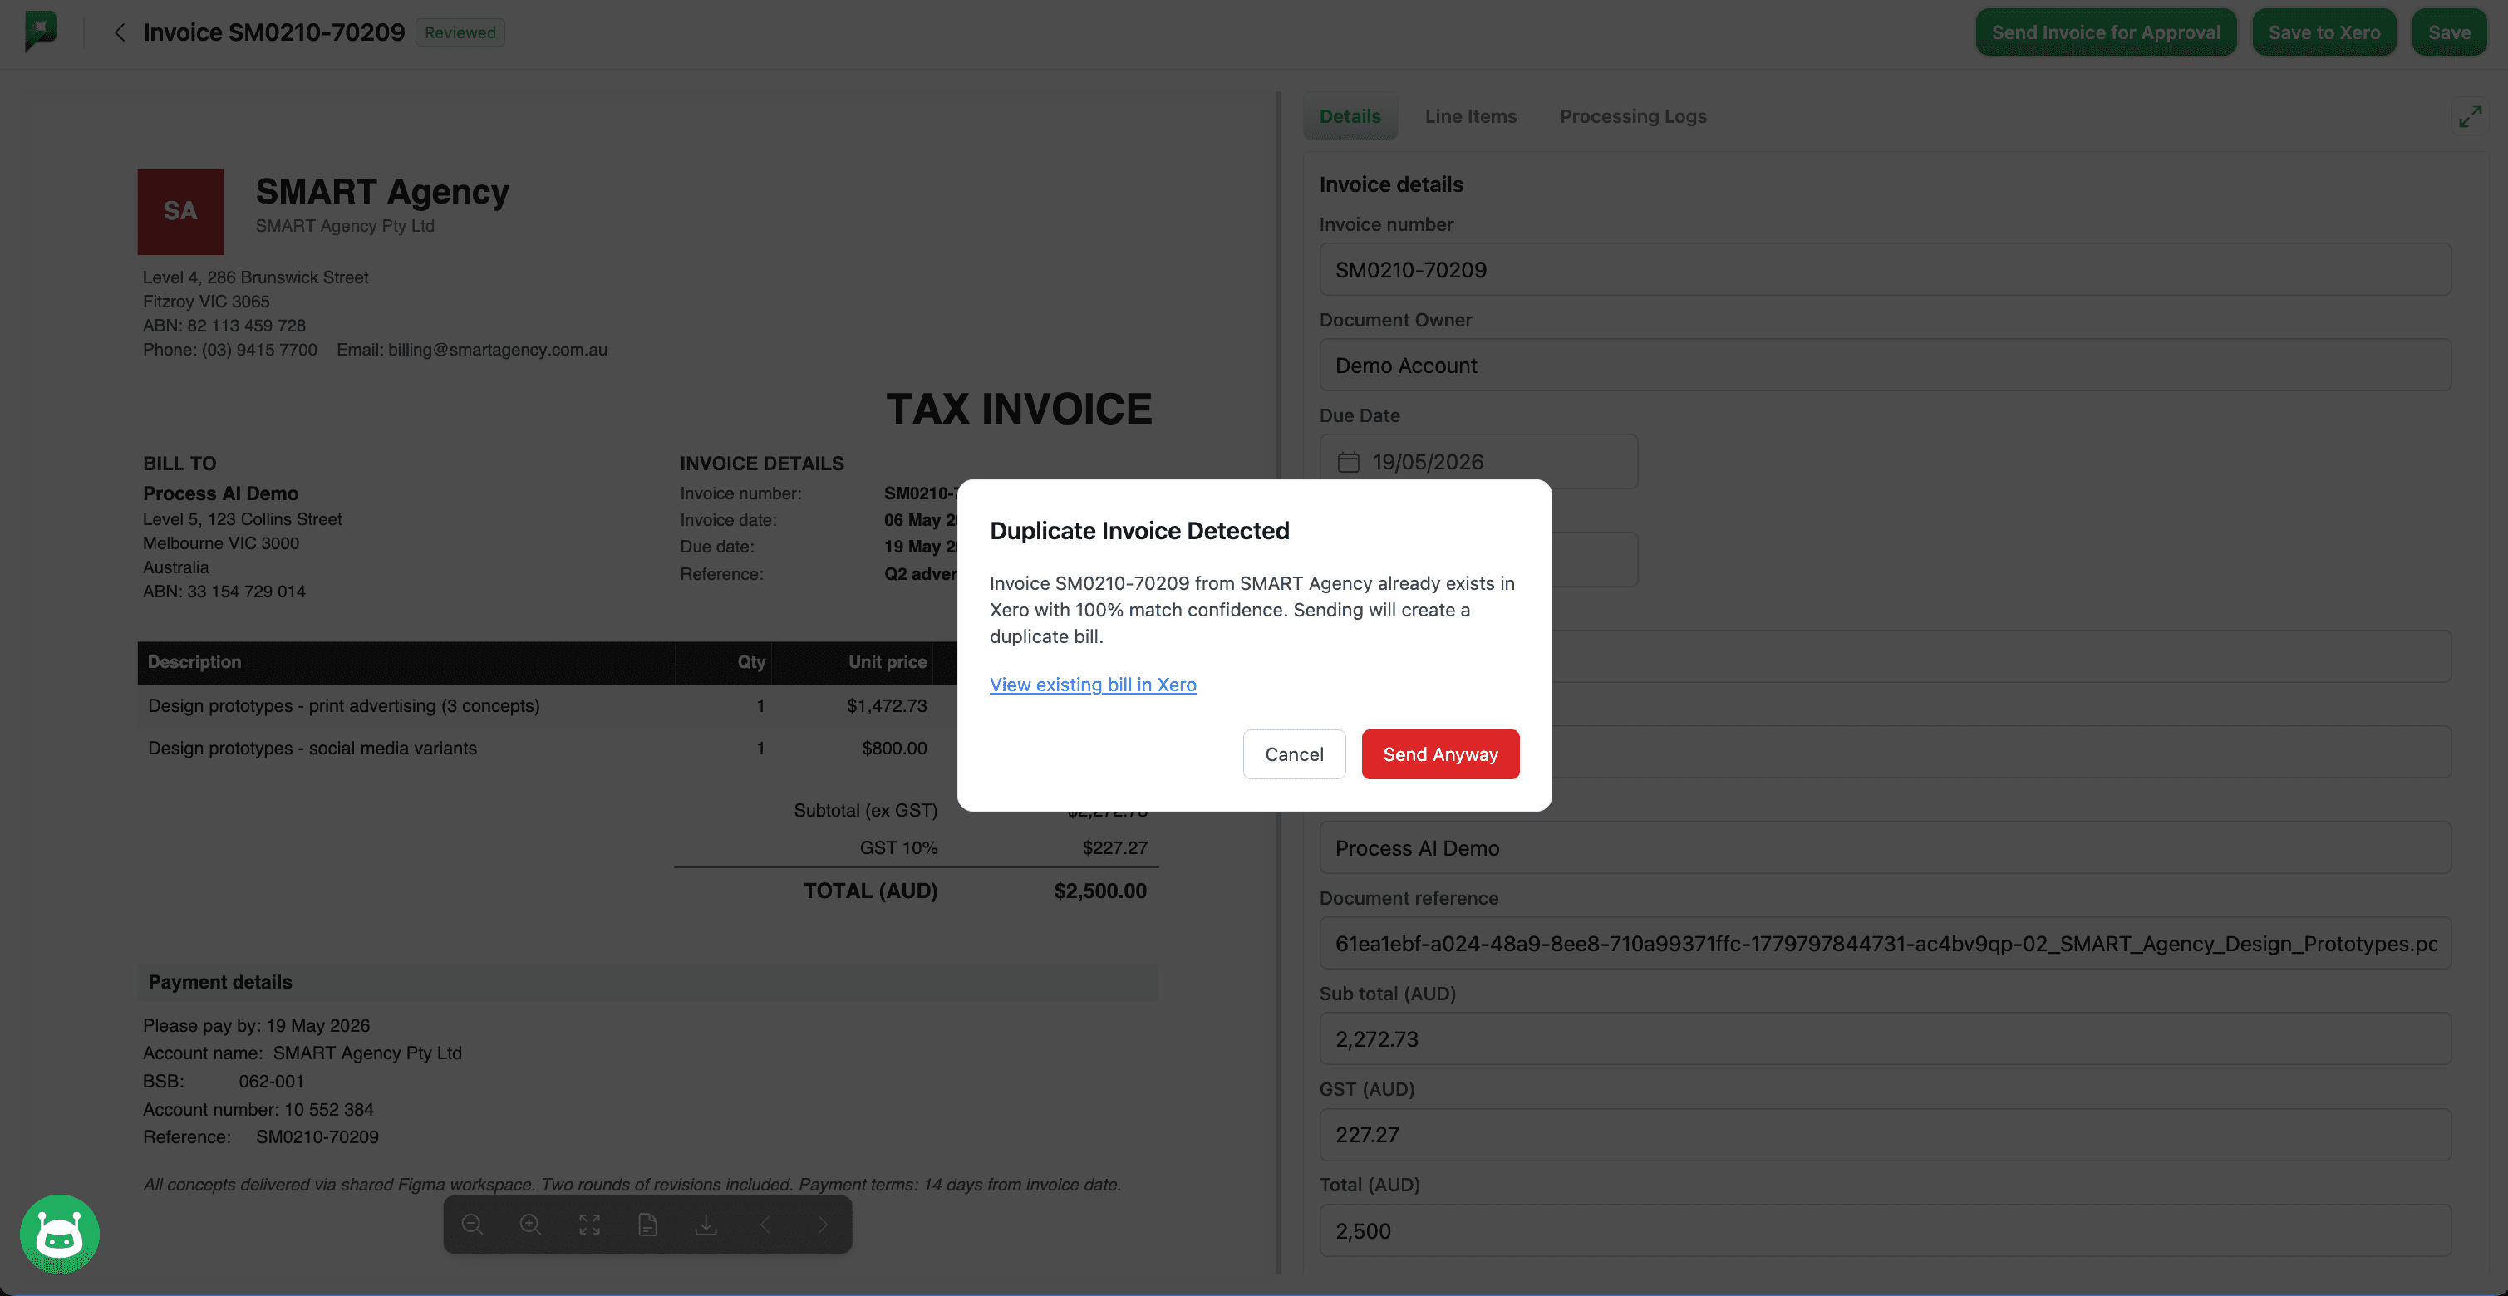Click the document page icon in viewer toolbar

click(647, 1224)
